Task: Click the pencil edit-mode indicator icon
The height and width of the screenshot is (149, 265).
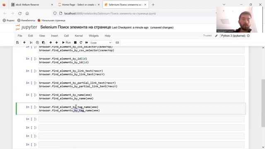Action: pyautogui.click(x=216, y=36)
